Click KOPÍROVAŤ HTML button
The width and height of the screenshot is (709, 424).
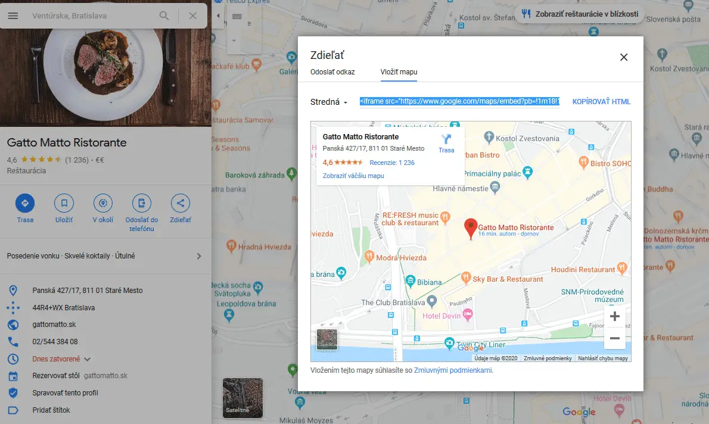point(601,102)
